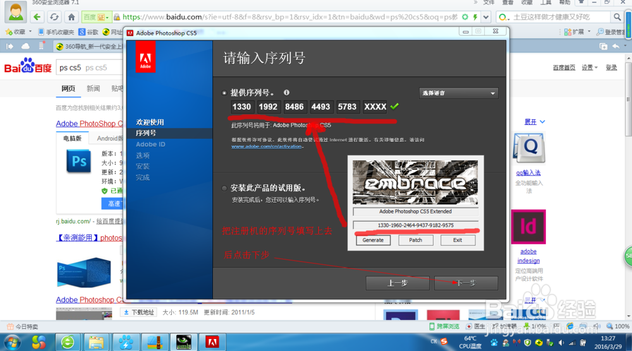Open the qq输入法 link

tap(528, 173)
